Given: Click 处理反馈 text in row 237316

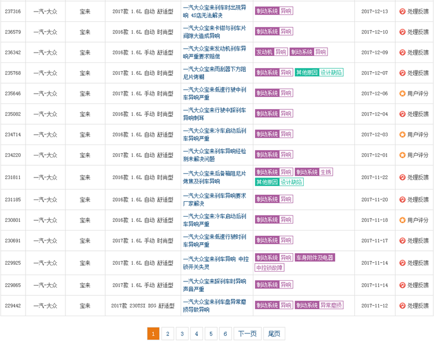Looking at the screenshot, I should (x=418, y=12).
